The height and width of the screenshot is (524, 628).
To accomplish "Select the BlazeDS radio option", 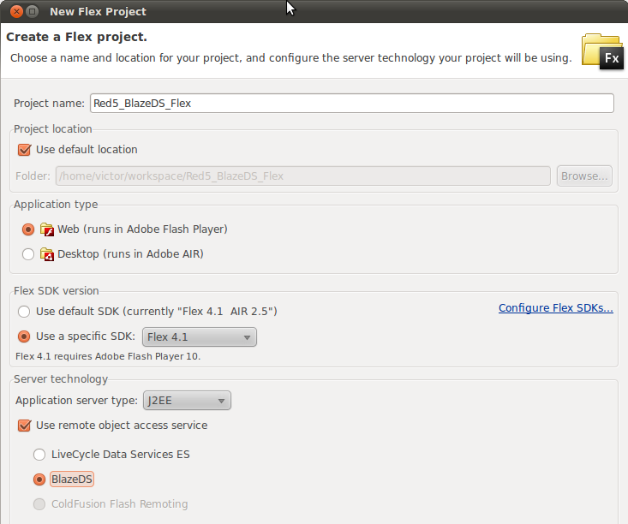I will [39, 479].
